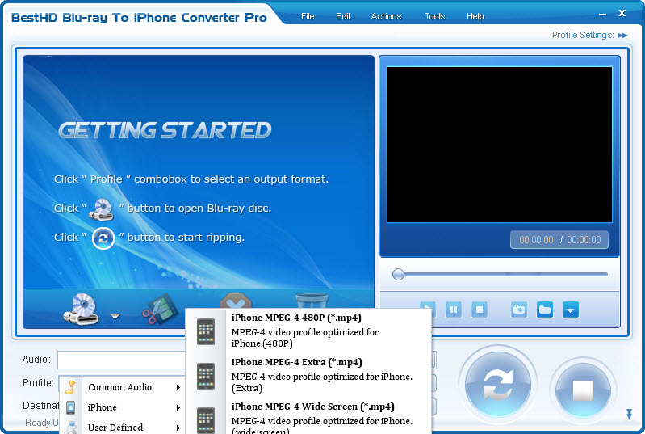Expand Profile Settings panel arrow

coord(622,36)
